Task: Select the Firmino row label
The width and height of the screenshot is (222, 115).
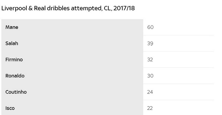Action: tap(14, 59)
